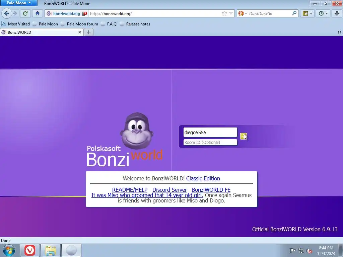Image resolution: width=343 pixels, height=257 pixels.
Task: Open the bookmarks menu toolbar button
Action: point(307,13)
